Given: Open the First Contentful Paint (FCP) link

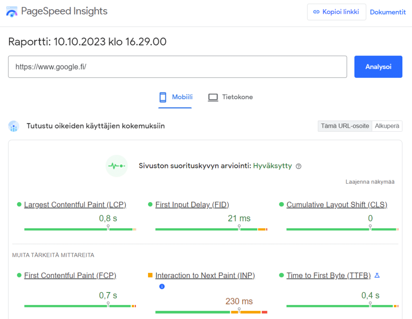Looking at the screenshot, I should [x=70, y=276].
